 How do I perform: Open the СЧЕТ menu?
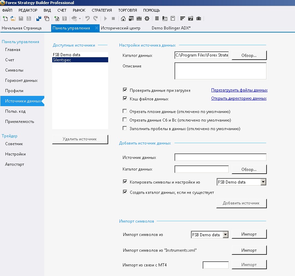click(x=62, y=10)
